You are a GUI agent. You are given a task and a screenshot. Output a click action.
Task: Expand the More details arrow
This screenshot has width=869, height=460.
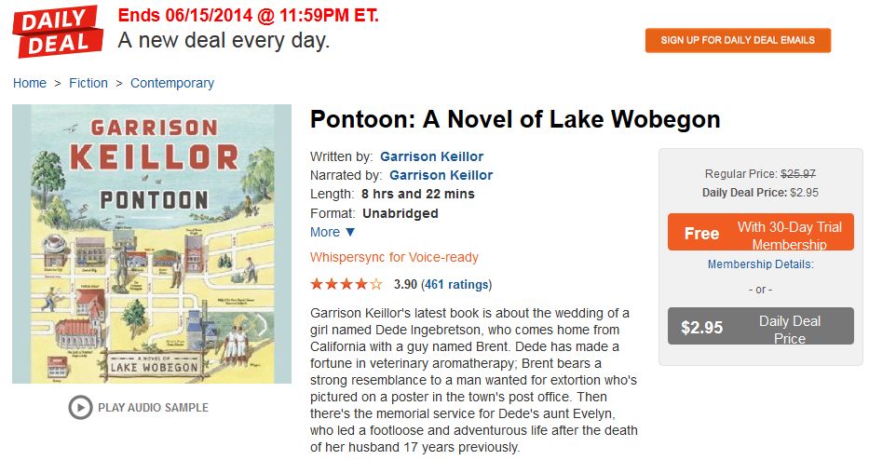pyautogui.click(x=350, y=232)
